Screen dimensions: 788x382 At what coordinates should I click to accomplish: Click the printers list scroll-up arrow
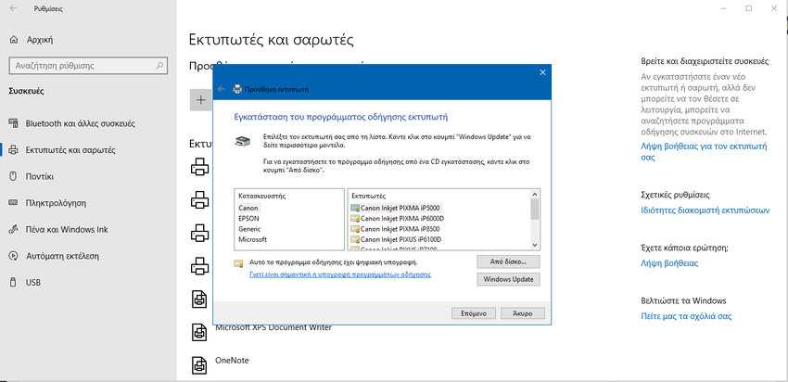pyautogui.click(x=535, y=195)
